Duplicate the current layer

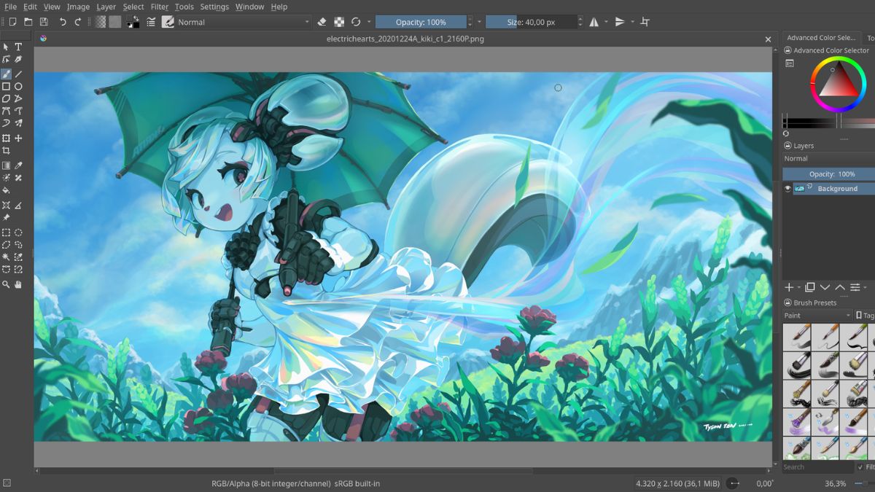tap(810, 288)
